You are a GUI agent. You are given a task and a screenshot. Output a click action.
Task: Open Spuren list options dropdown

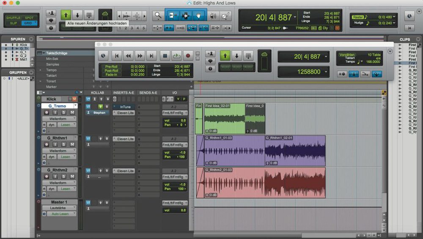[31, 39]
